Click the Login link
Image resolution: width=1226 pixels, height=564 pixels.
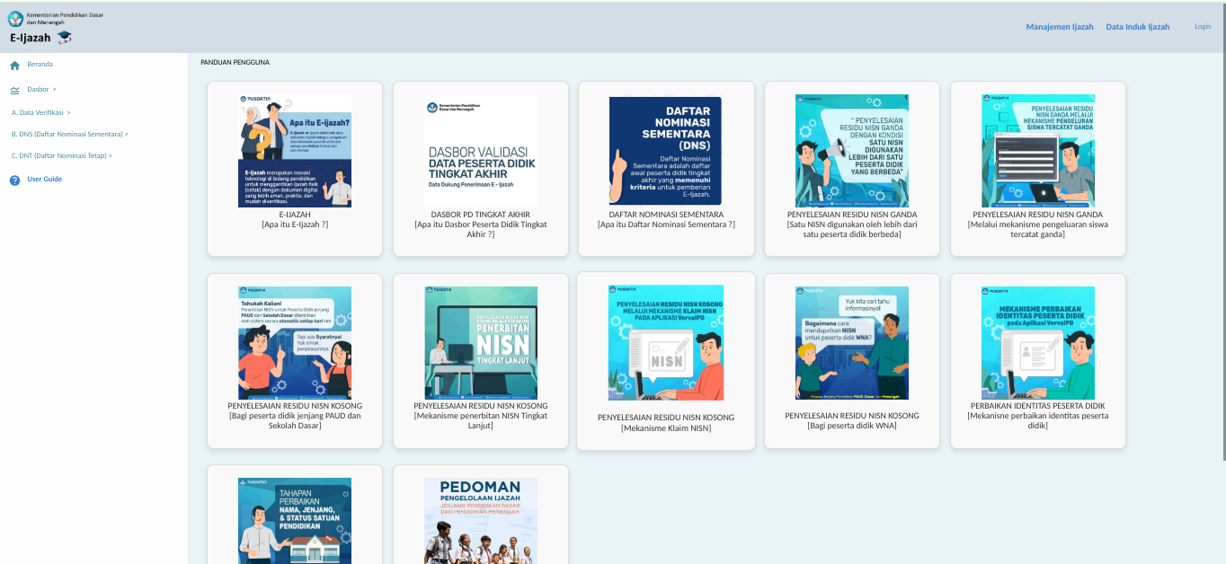(x=1203, y=27)
